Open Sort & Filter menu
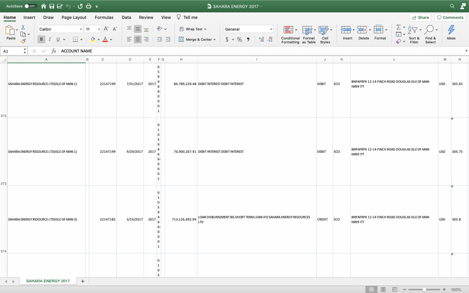 (414, 35)
